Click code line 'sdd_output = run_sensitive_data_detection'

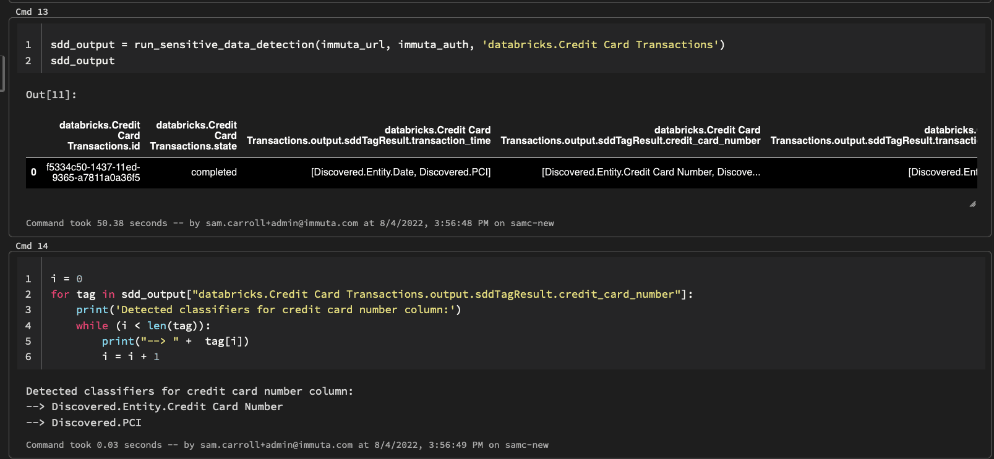pyautogui.click(x=388, y=44)
